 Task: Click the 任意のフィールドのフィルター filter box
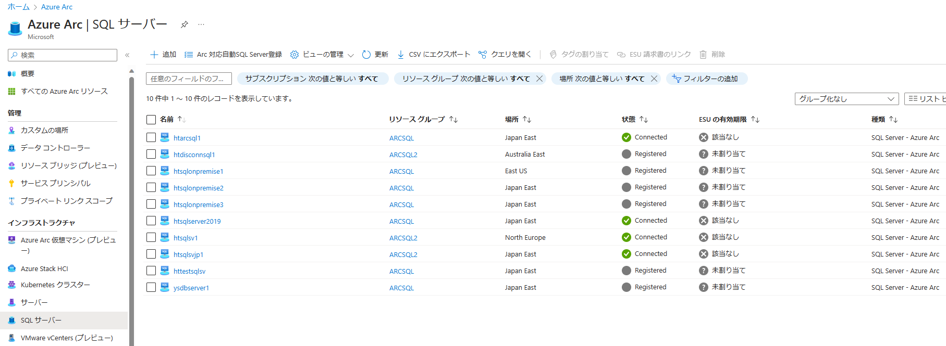(189, 79)
